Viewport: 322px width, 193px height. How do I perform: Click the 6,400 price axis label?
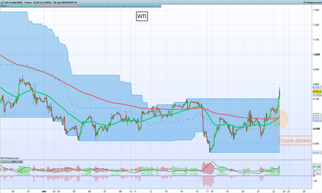(317, 144)
